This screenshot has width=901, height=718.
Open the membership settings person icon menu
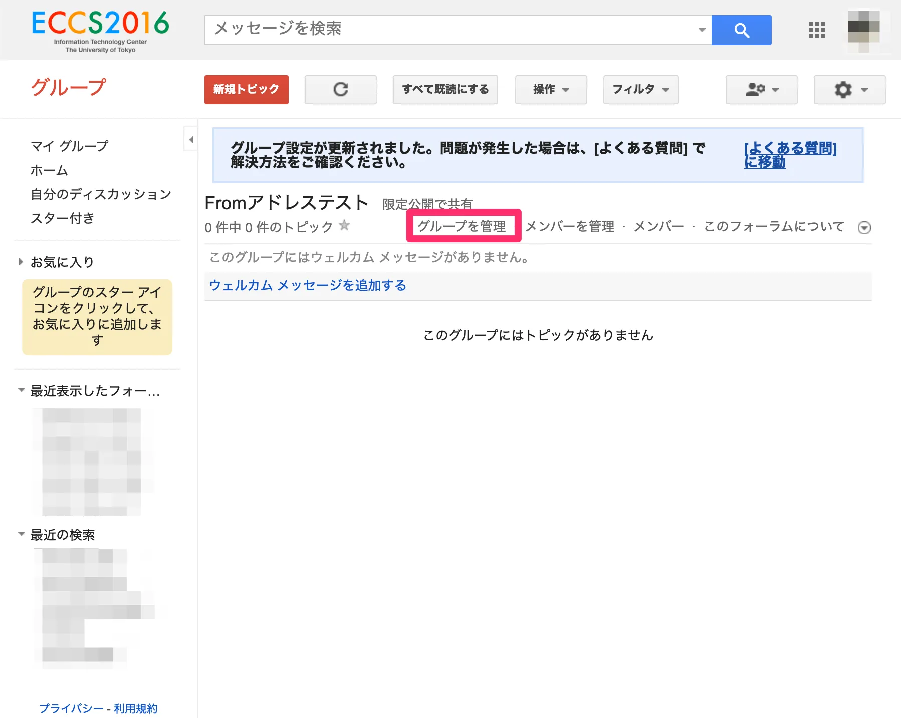coord(761,90)
